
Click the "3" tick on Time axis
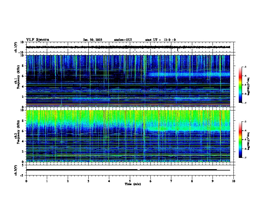pyautogui.click(x=88, y=181)
